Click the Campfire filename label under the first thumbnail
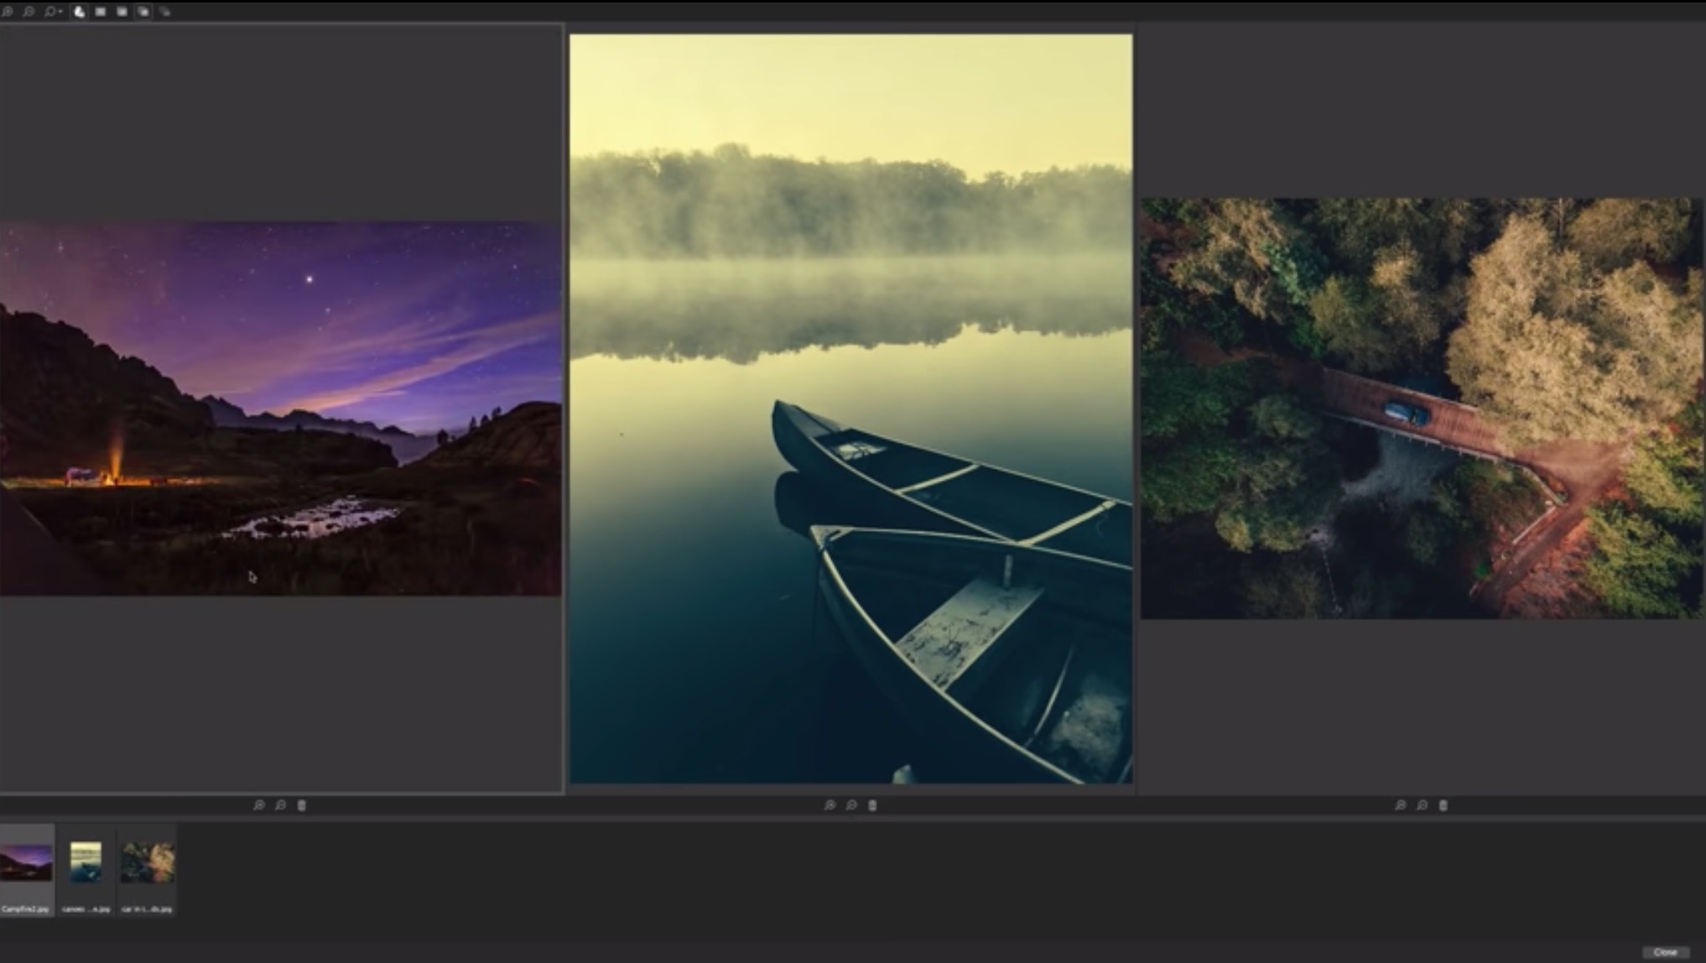The height and width of the screenshot is (963, 1706). tap(25, 909)
